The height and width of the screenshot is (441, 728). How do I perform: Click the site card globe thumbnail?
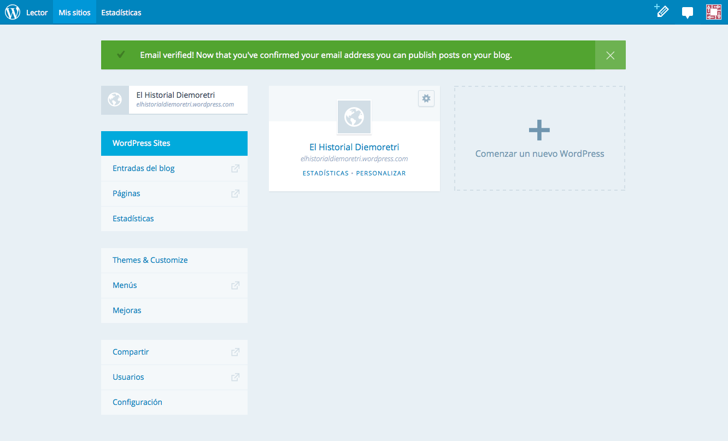coord(354,117)
